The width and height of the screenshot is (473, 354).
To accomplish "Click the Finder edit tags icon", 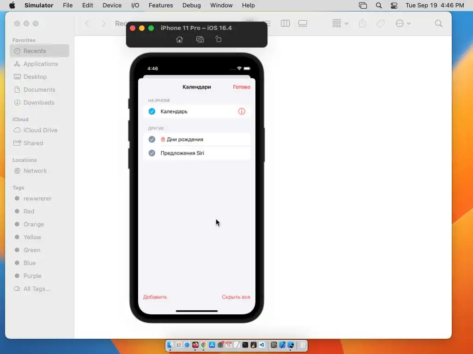I will coord(381,24).
